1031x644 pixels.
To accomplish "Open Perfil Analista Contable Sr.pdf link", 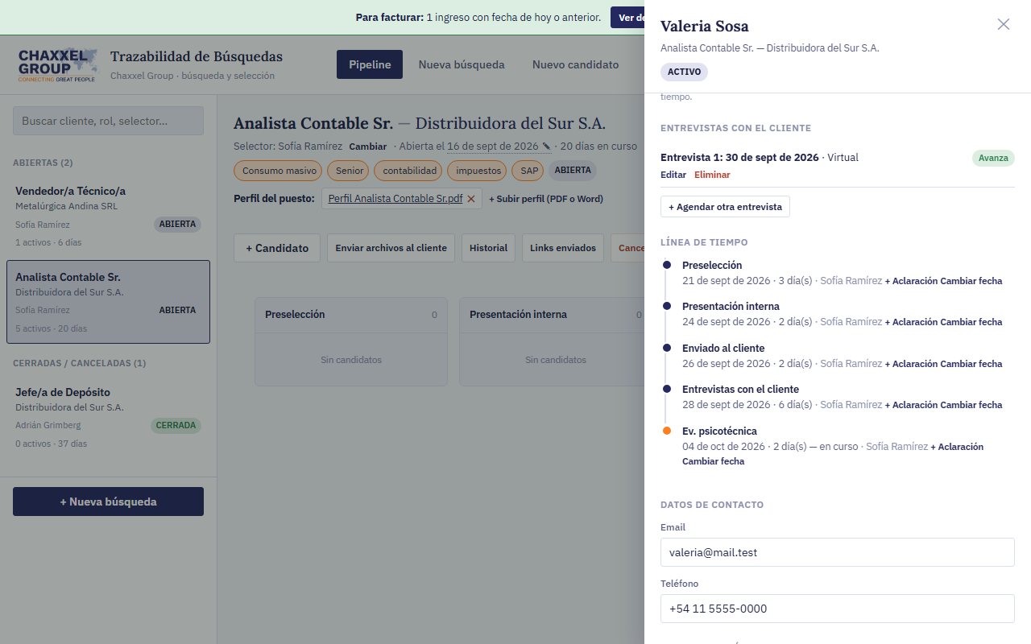I will [x=395, y=199].
